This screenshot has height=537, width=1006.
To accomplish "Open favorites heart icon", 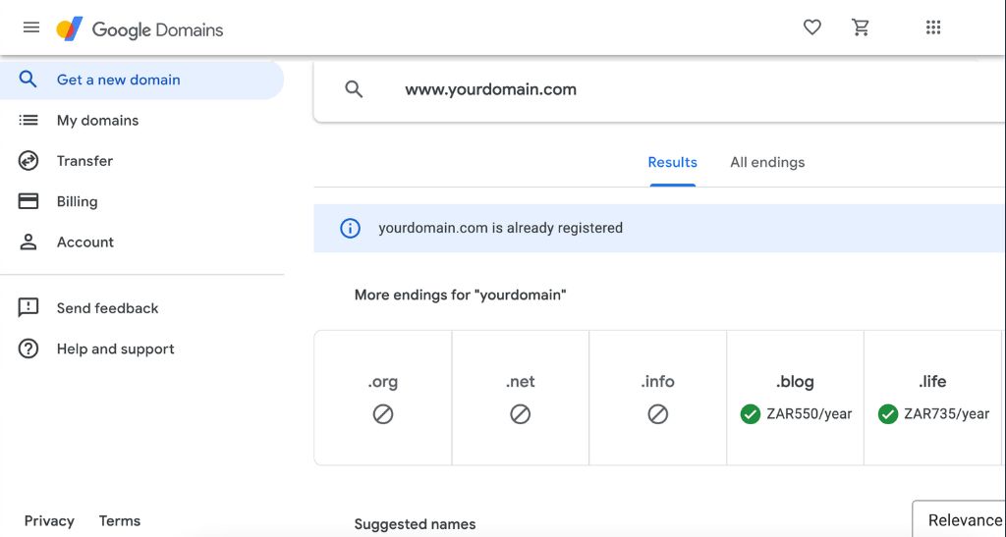I will click(811, 27).
